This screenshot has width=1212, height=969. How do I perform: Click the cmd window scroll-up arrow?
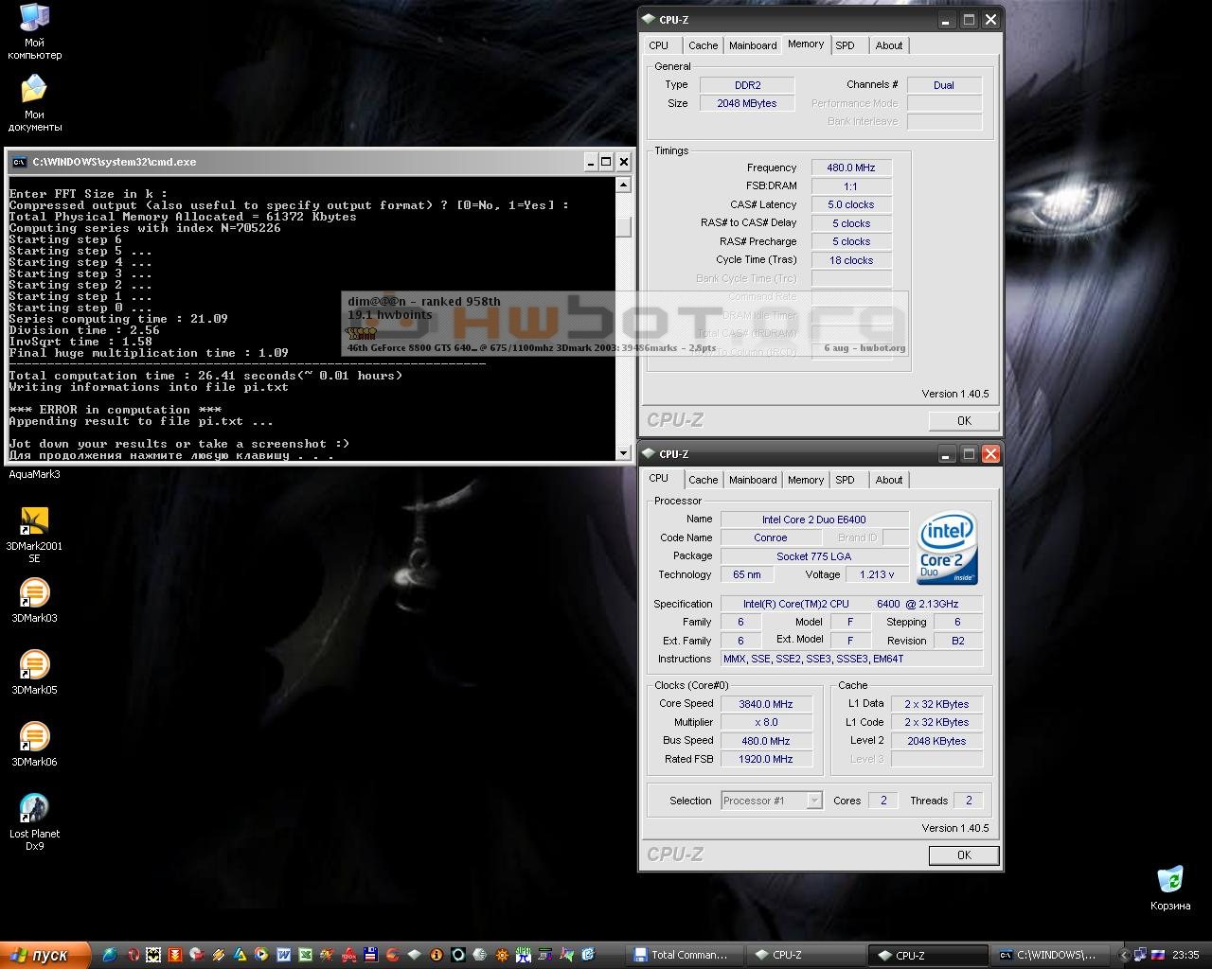[x=623, y=185]
